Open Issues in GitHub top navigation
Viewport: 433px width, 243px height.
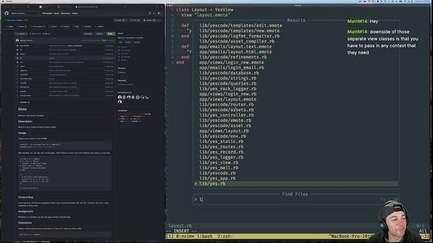click(57, 13)
